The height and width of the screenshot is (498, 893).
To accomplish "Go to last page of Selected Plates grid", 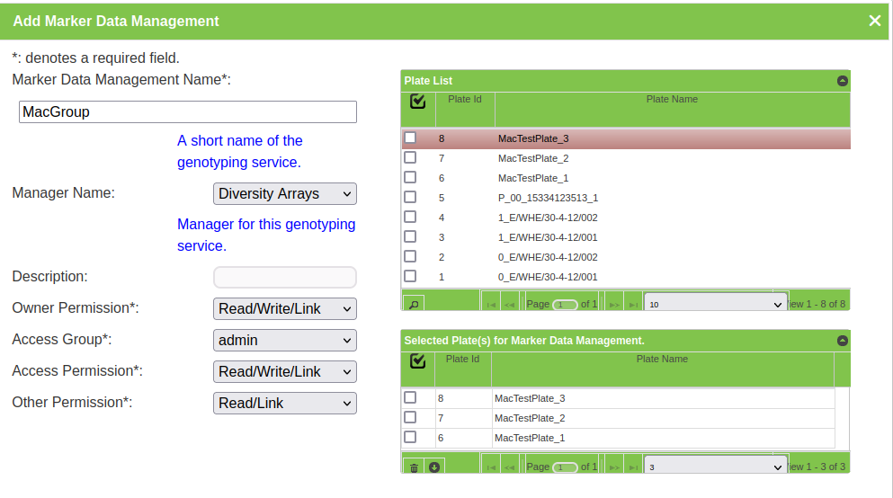I will click(x=633, y=467).
